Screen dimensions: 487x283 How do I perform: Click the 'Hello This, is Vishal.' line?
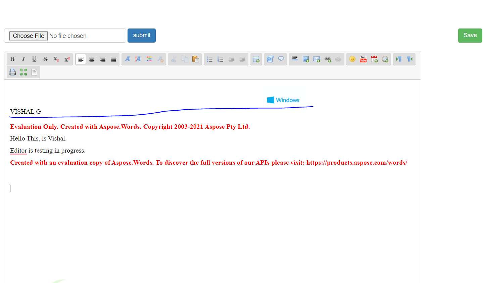pos(38,138)
